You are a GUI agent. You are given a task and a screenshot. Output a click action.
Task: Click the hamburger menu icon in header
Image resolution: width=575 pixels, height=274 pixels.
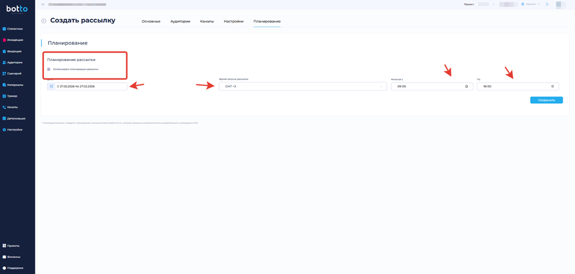(x=43, y=4)
